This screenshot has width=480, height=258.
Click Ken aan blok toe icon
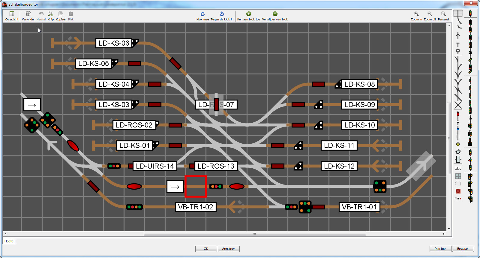(249, 16)
